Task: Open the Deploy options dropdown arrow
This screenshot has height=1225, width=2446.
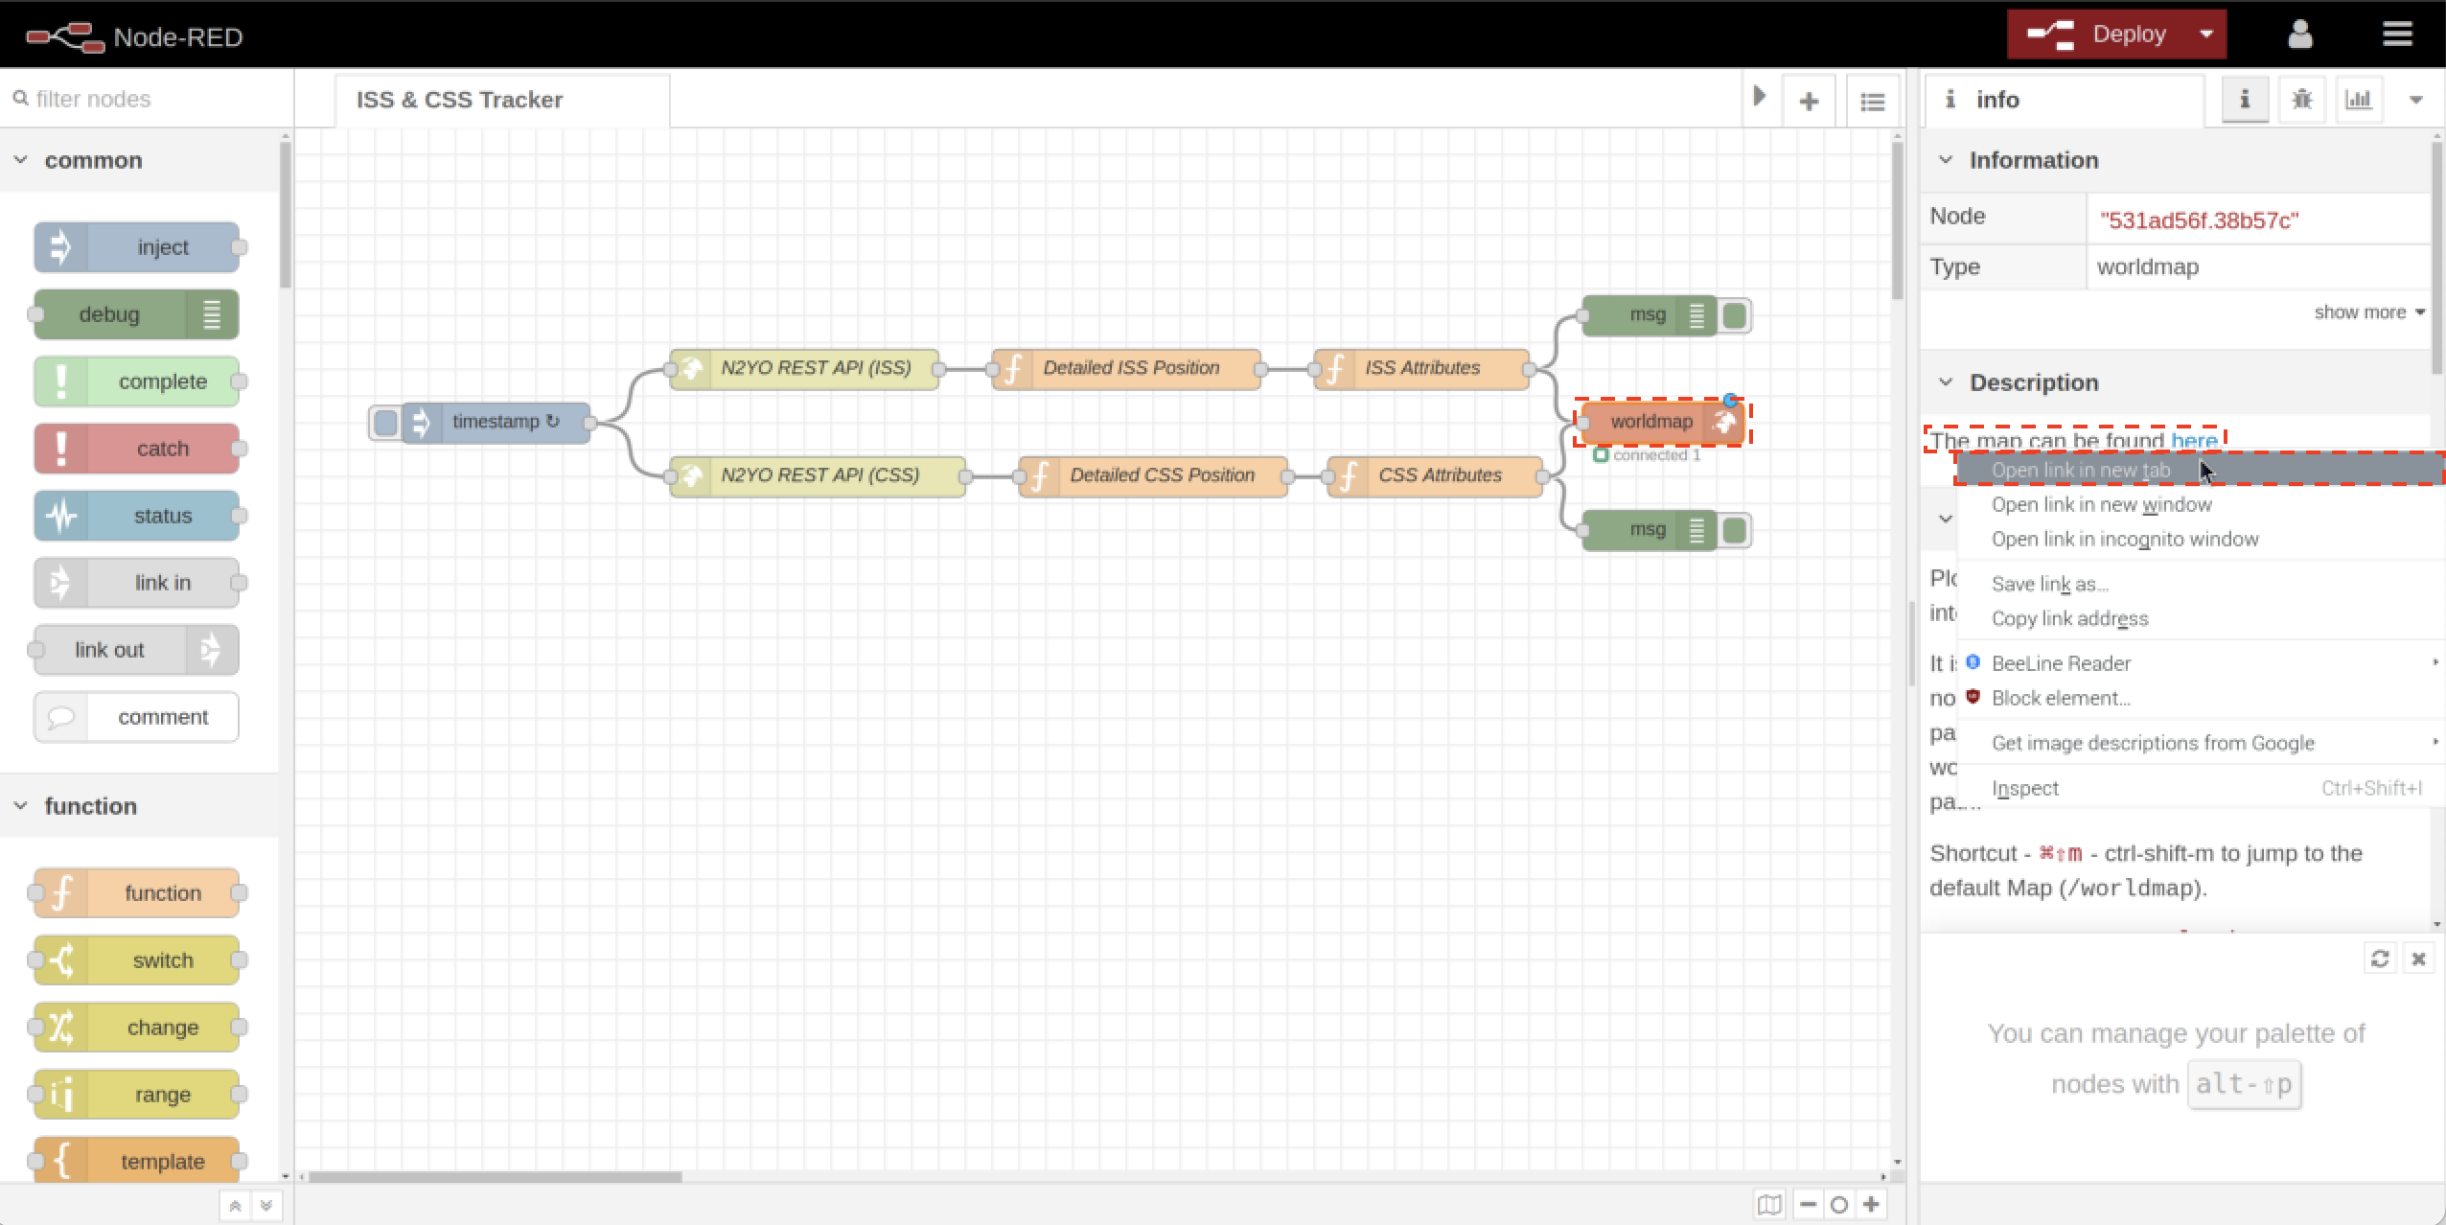Action: click(x=2207, y=34)
